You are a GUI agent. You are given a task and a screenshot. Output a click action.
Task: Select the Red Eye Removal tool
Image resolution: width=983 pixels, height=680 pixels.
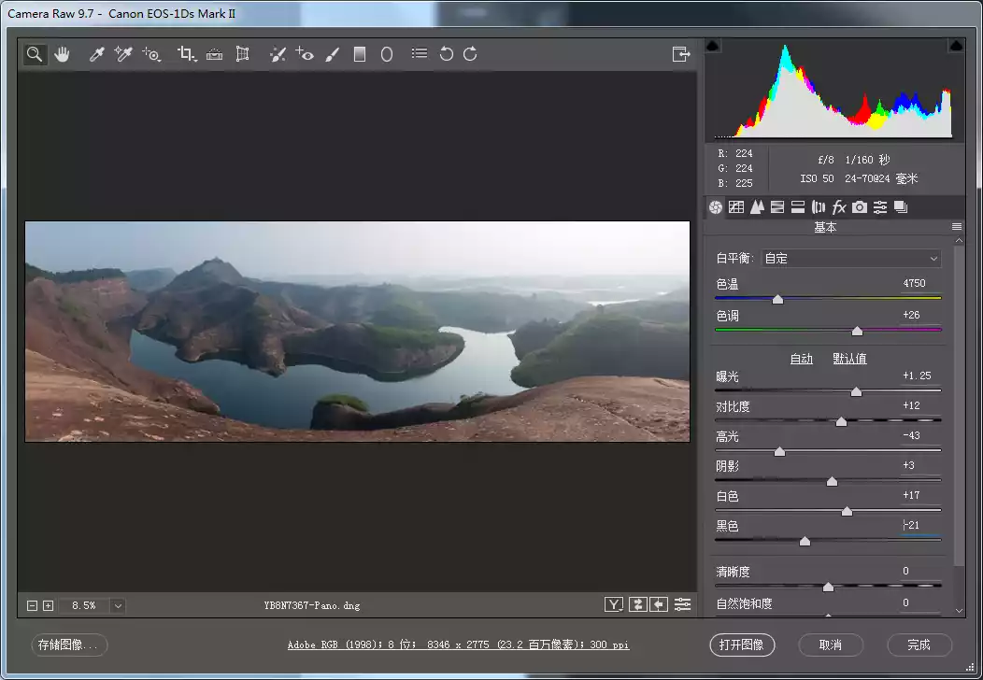coord(305,54)
